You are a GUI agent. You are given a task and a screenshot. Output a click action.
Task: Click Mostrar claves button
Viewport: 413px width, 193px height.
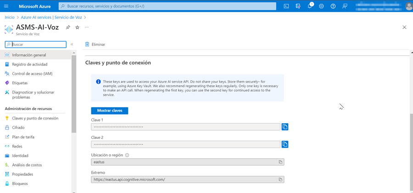(110, 110)
